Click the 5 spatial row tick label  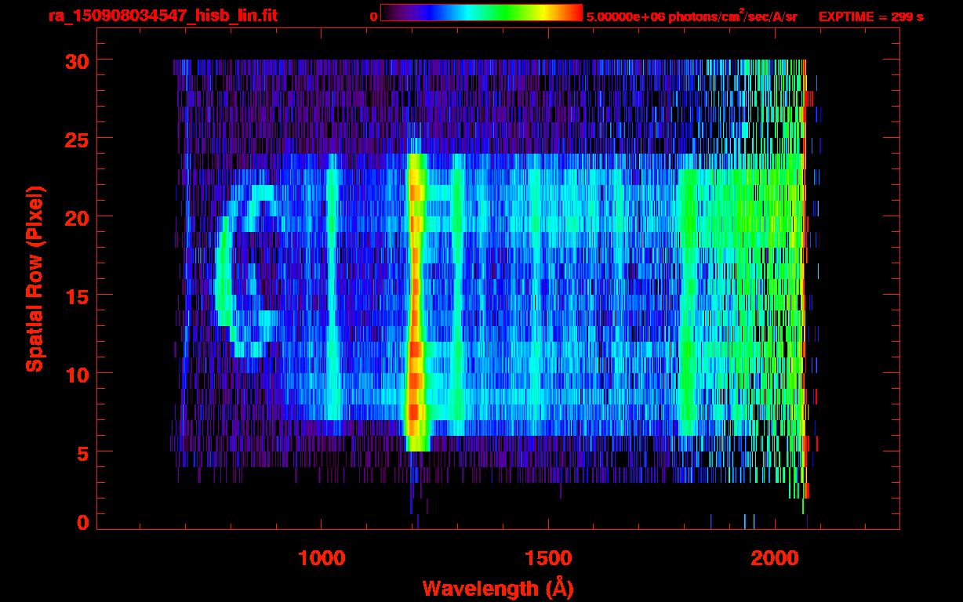click(x=83, y=452)
